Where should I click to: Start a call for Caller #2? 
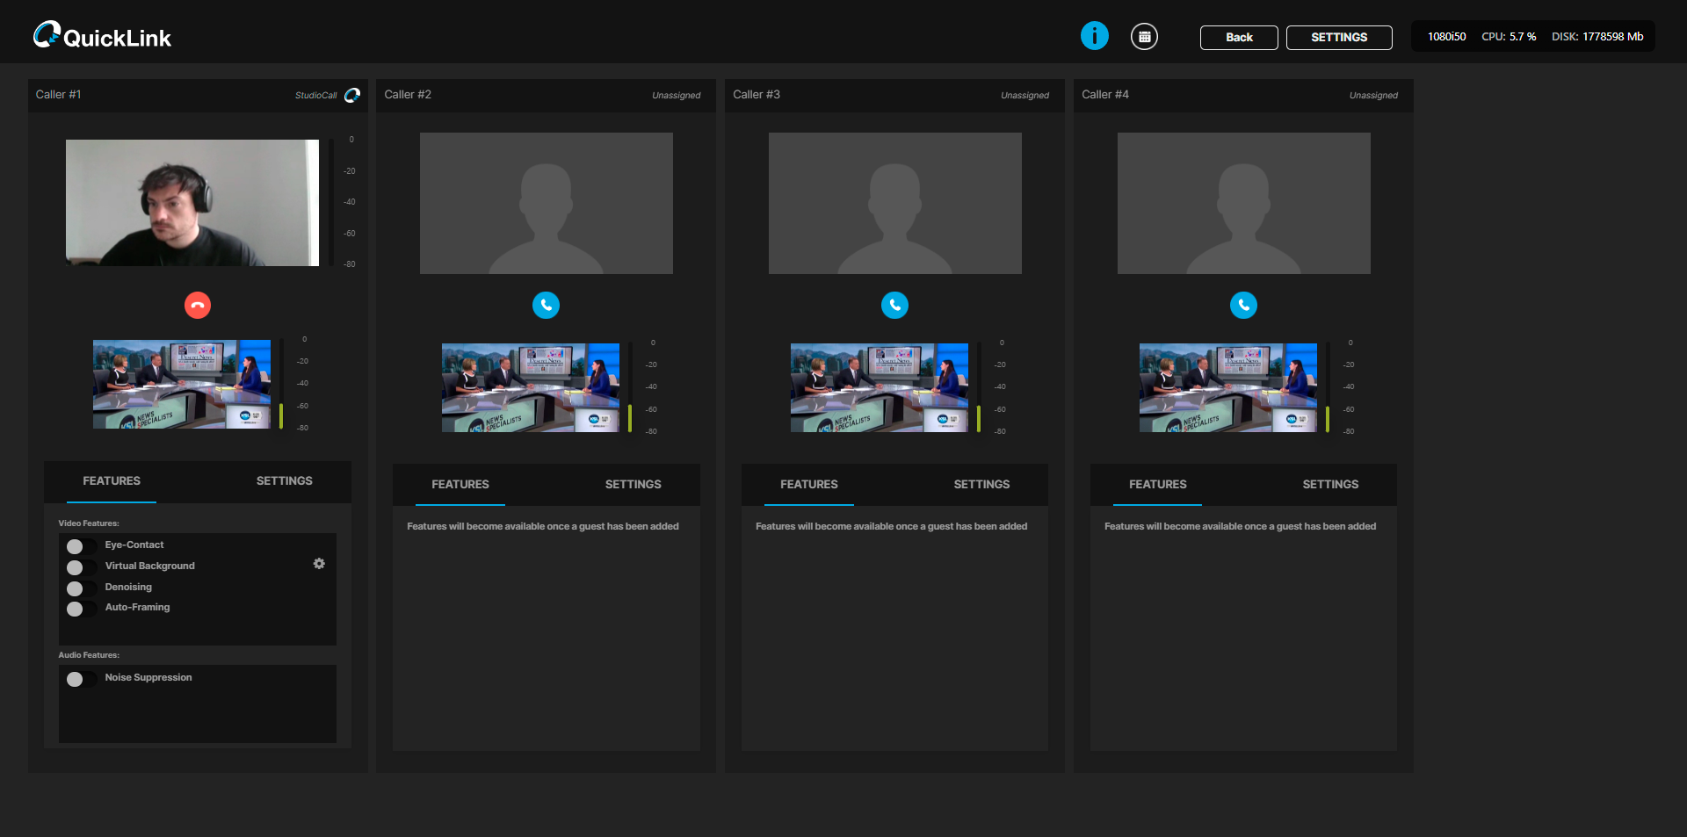click(x=546, y=306)
